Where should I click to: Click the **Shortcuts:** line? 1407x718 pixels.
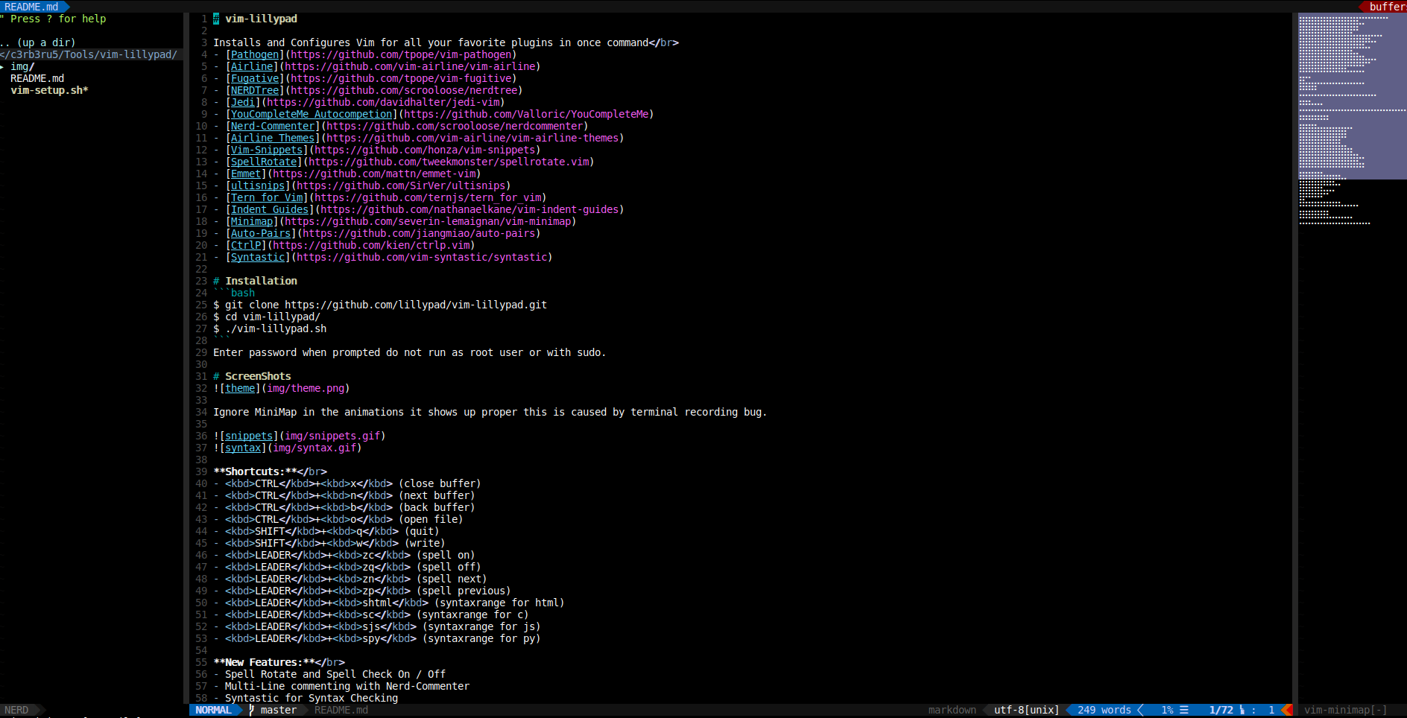(x=270, y=471)
